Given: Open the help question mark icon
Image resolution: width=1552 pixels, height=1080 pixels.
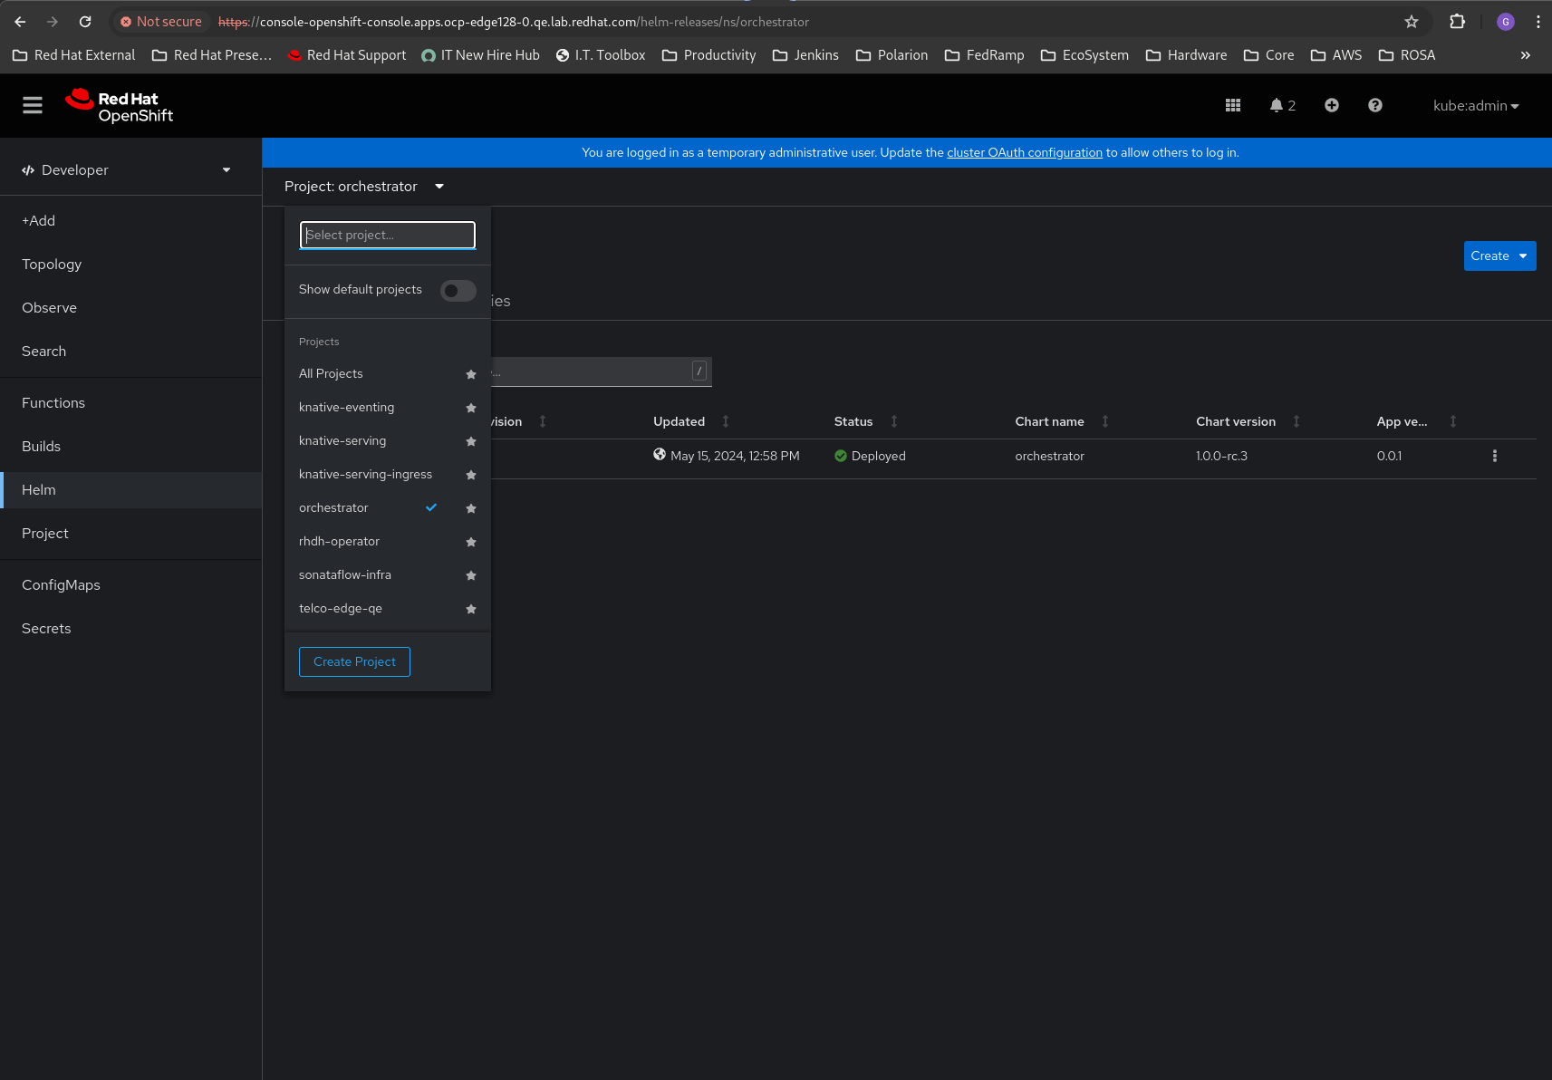Looking at the screenshot, I should 1374,106.
